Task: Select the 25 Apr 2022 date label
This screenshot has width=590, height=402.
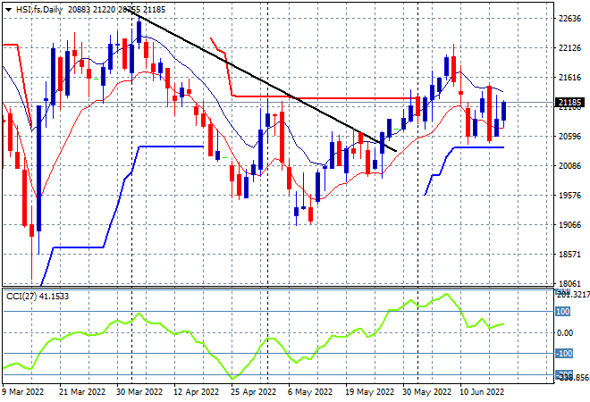Action: (253, 392)
